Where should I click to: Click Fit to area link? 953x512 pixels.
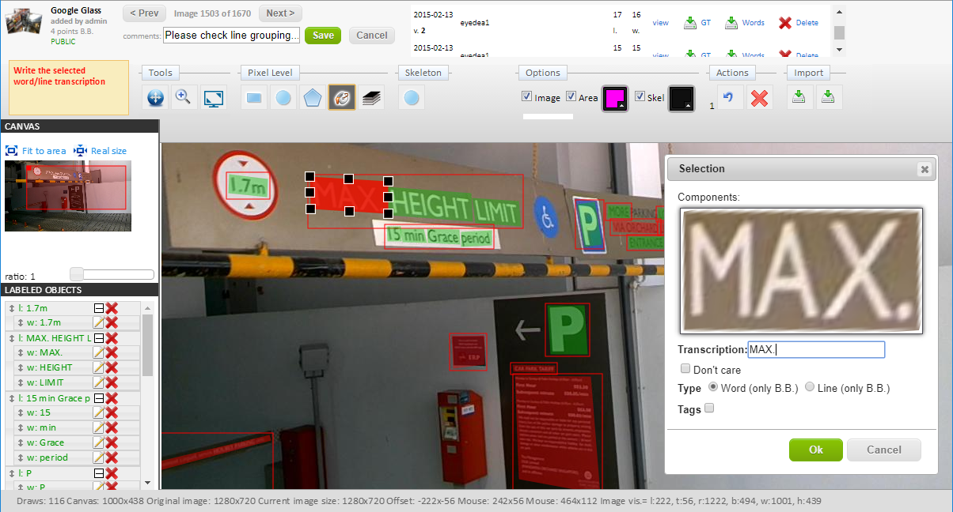coord(36,151)
